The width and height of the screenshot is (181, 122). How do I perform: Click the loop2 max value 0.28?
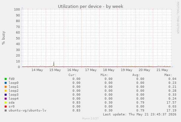pos(172,91)
